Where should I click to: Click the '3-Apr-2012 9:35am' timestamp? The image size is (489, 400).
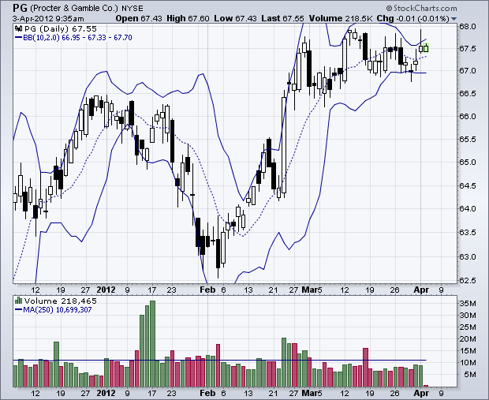tap(48, 19)
